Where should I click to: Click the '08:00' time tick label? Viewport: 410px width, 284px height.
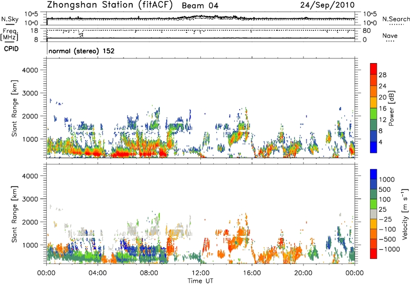(x=149, y=273)
